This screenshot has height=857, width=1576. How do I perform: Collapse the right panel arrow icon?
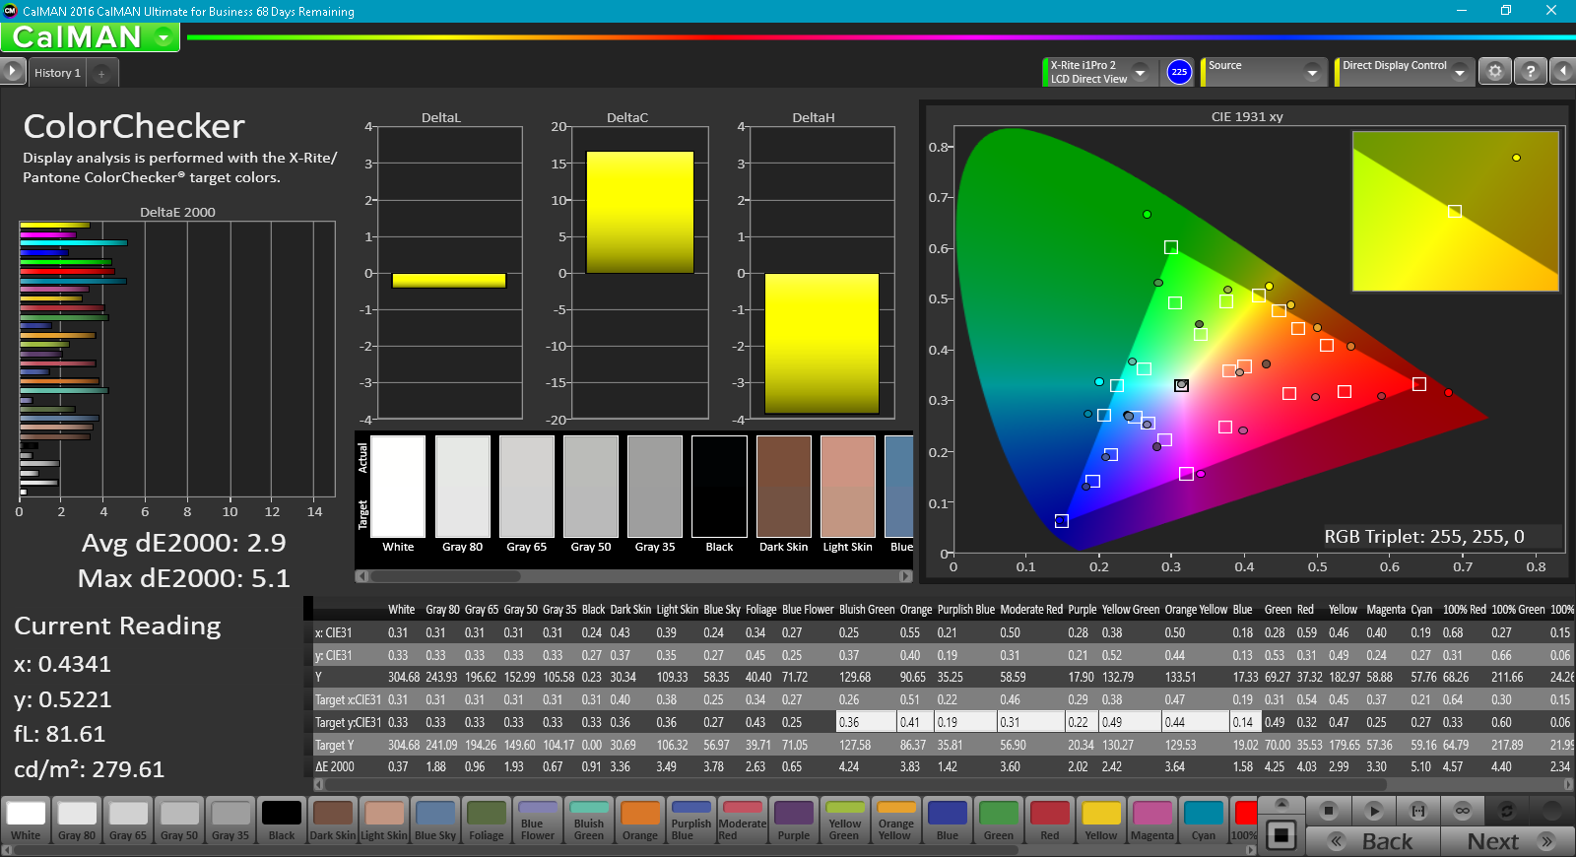1562,72
